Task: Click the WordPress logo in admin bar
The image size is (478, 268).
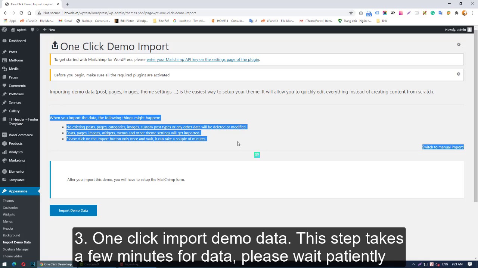Action: 4,30
